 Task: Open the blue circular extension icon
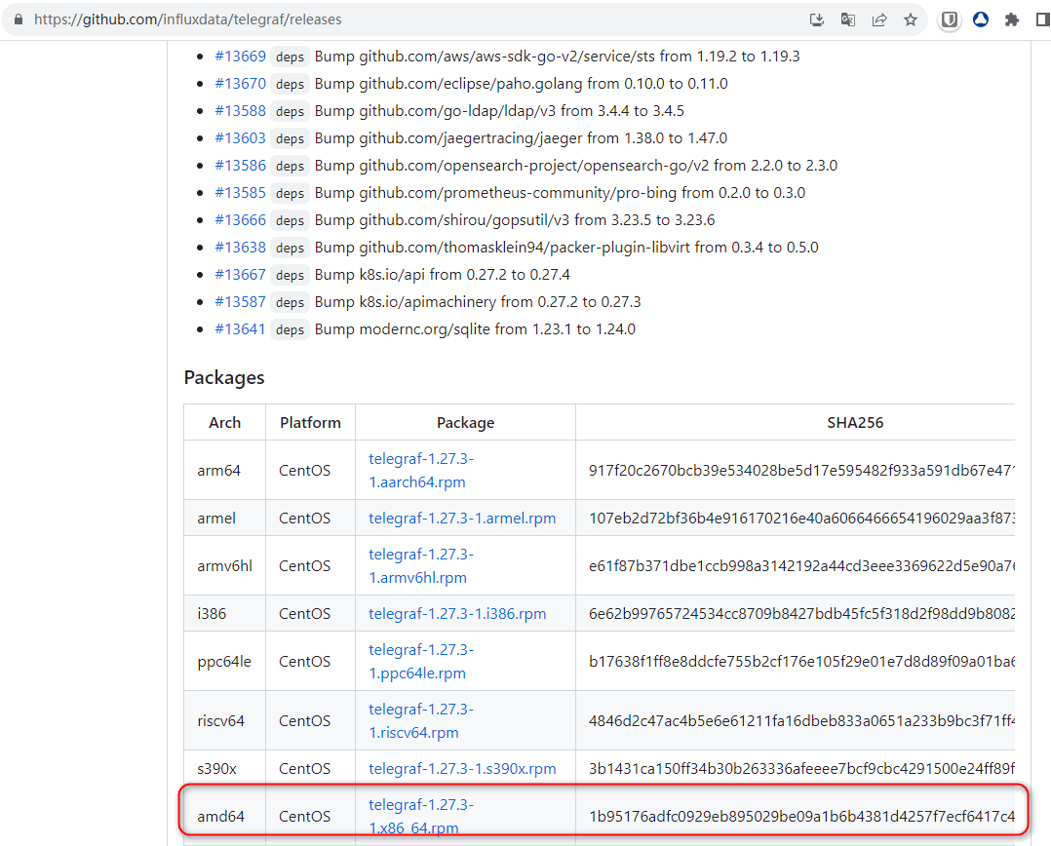[x=981, y=19]
